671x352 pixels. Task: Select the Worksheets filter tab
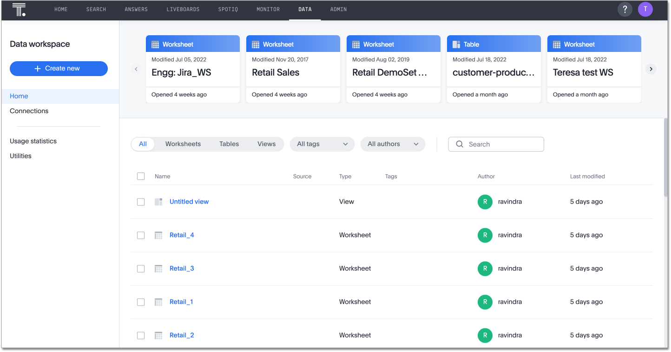(x=183, y=144)
